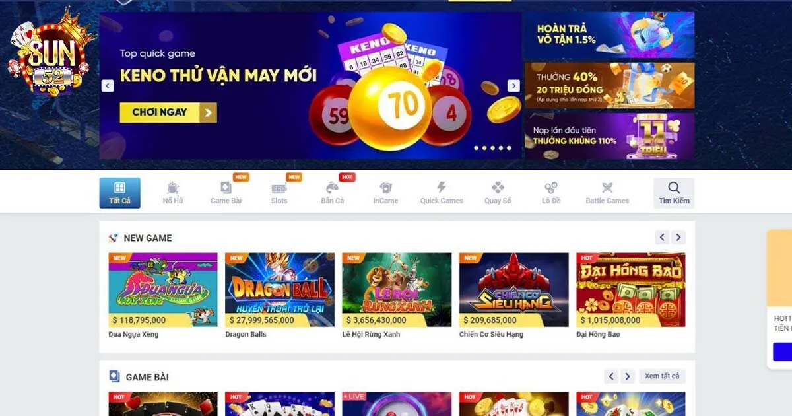Show next New Game items arrow

pos(678,238)
